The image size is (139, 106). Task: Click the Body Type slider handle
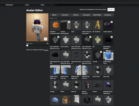[x=27, y=46]
